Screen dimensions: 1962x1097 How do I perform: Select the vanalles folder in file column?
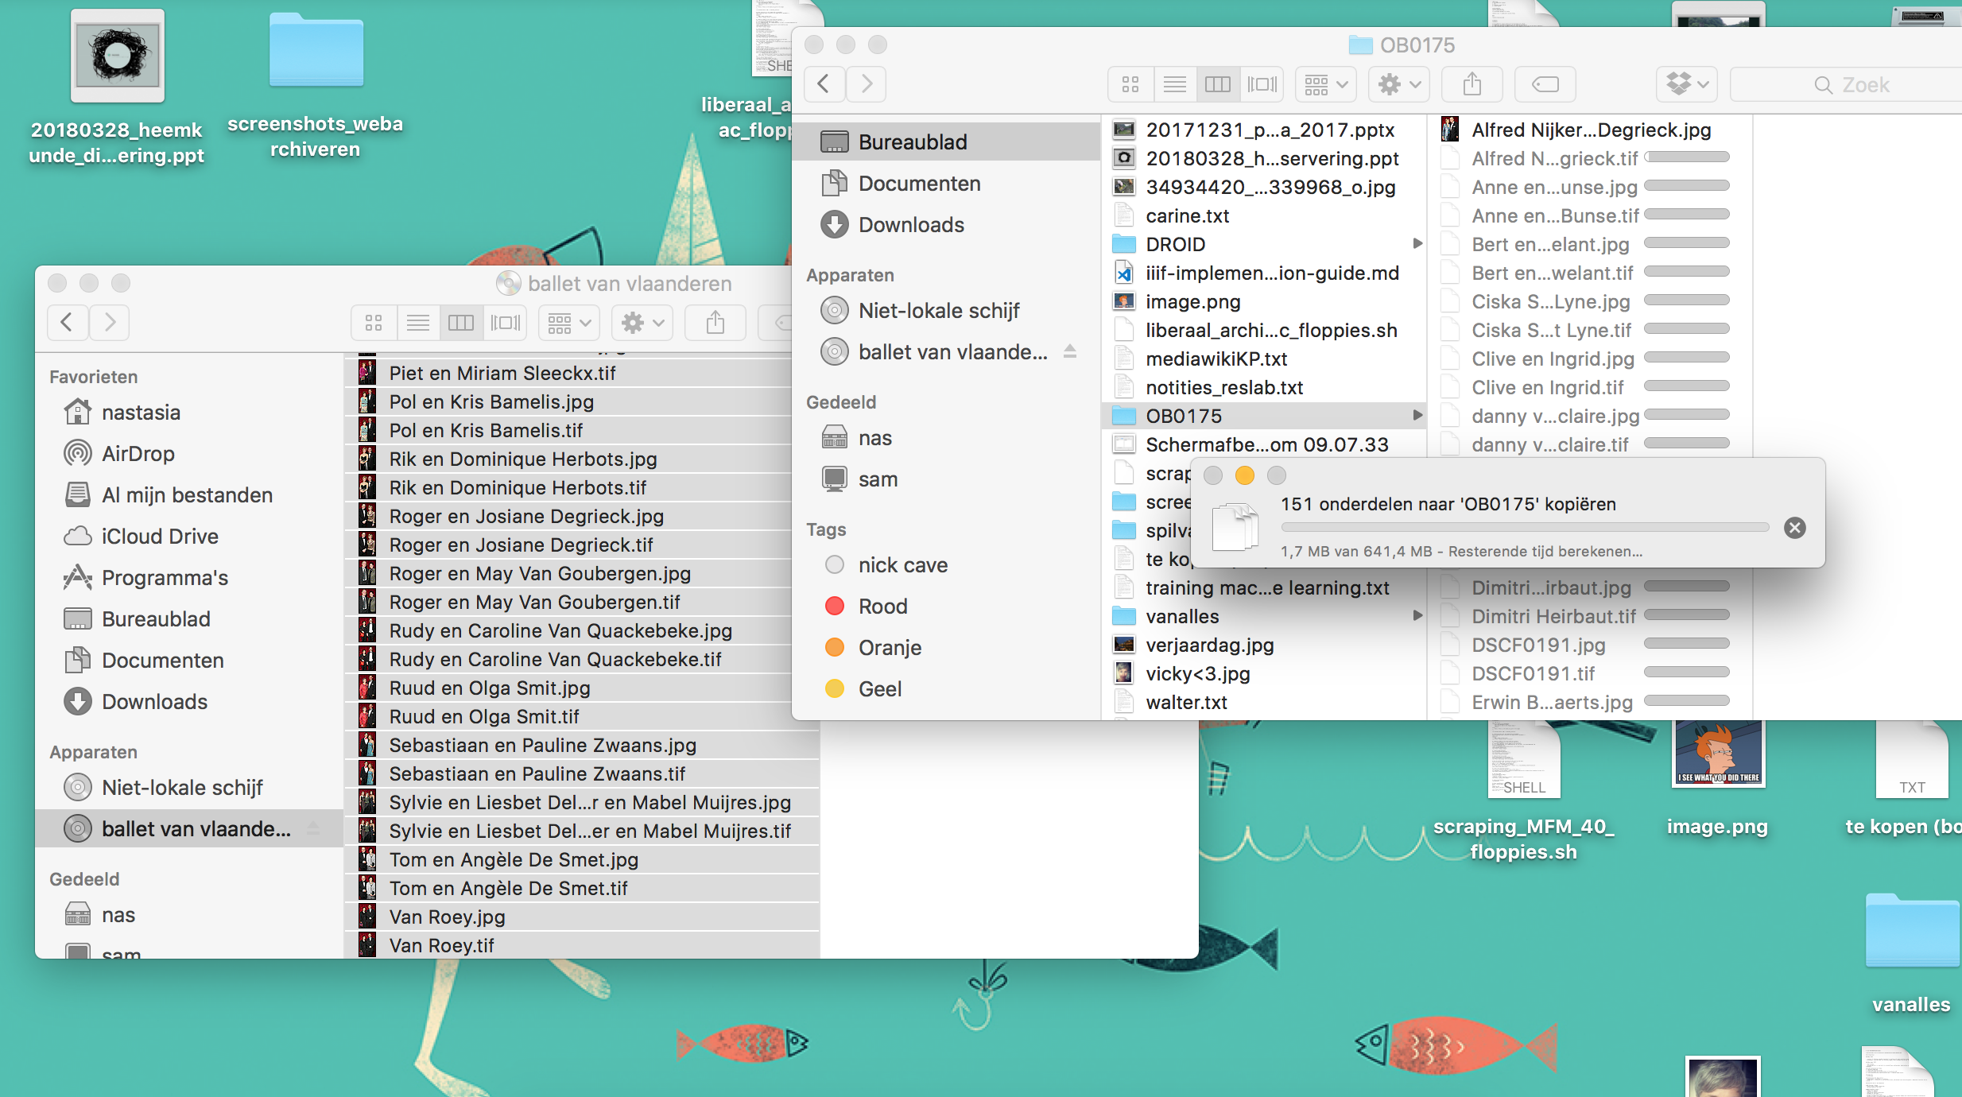pyautogui.click(x=1182, y=616)
